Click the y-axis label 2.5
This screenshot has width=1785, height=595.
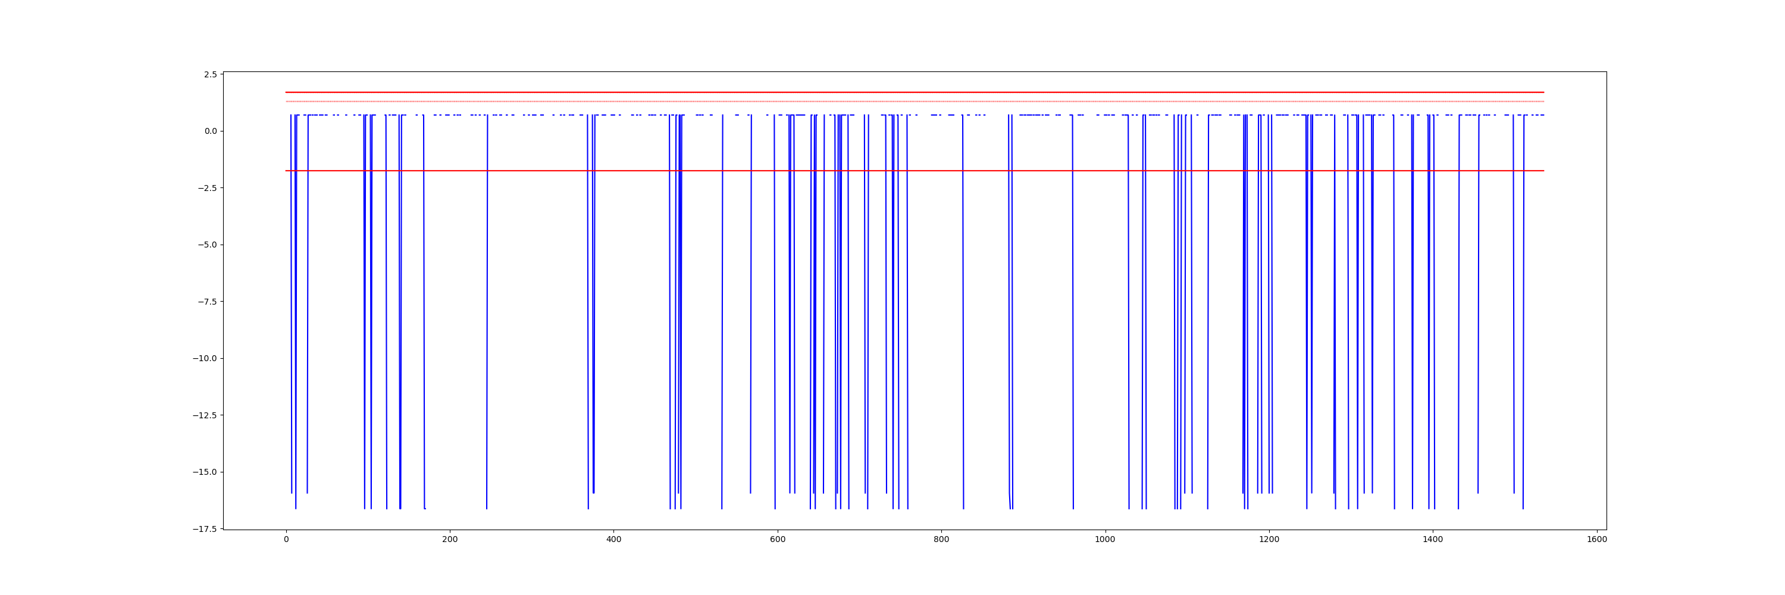tap(210, 74)
